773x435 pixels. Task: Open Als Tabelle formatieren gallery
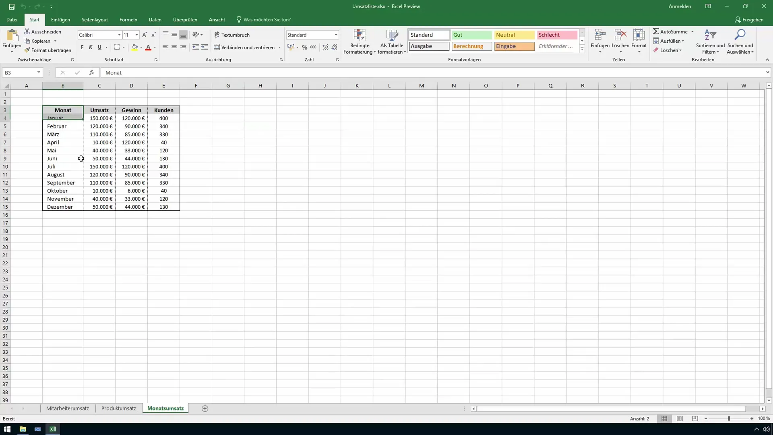click(392, 41)
